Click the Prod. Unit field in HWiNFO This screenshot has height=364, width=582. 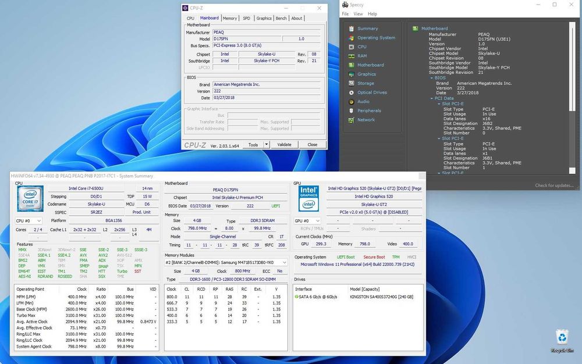(x=141, y=212)
